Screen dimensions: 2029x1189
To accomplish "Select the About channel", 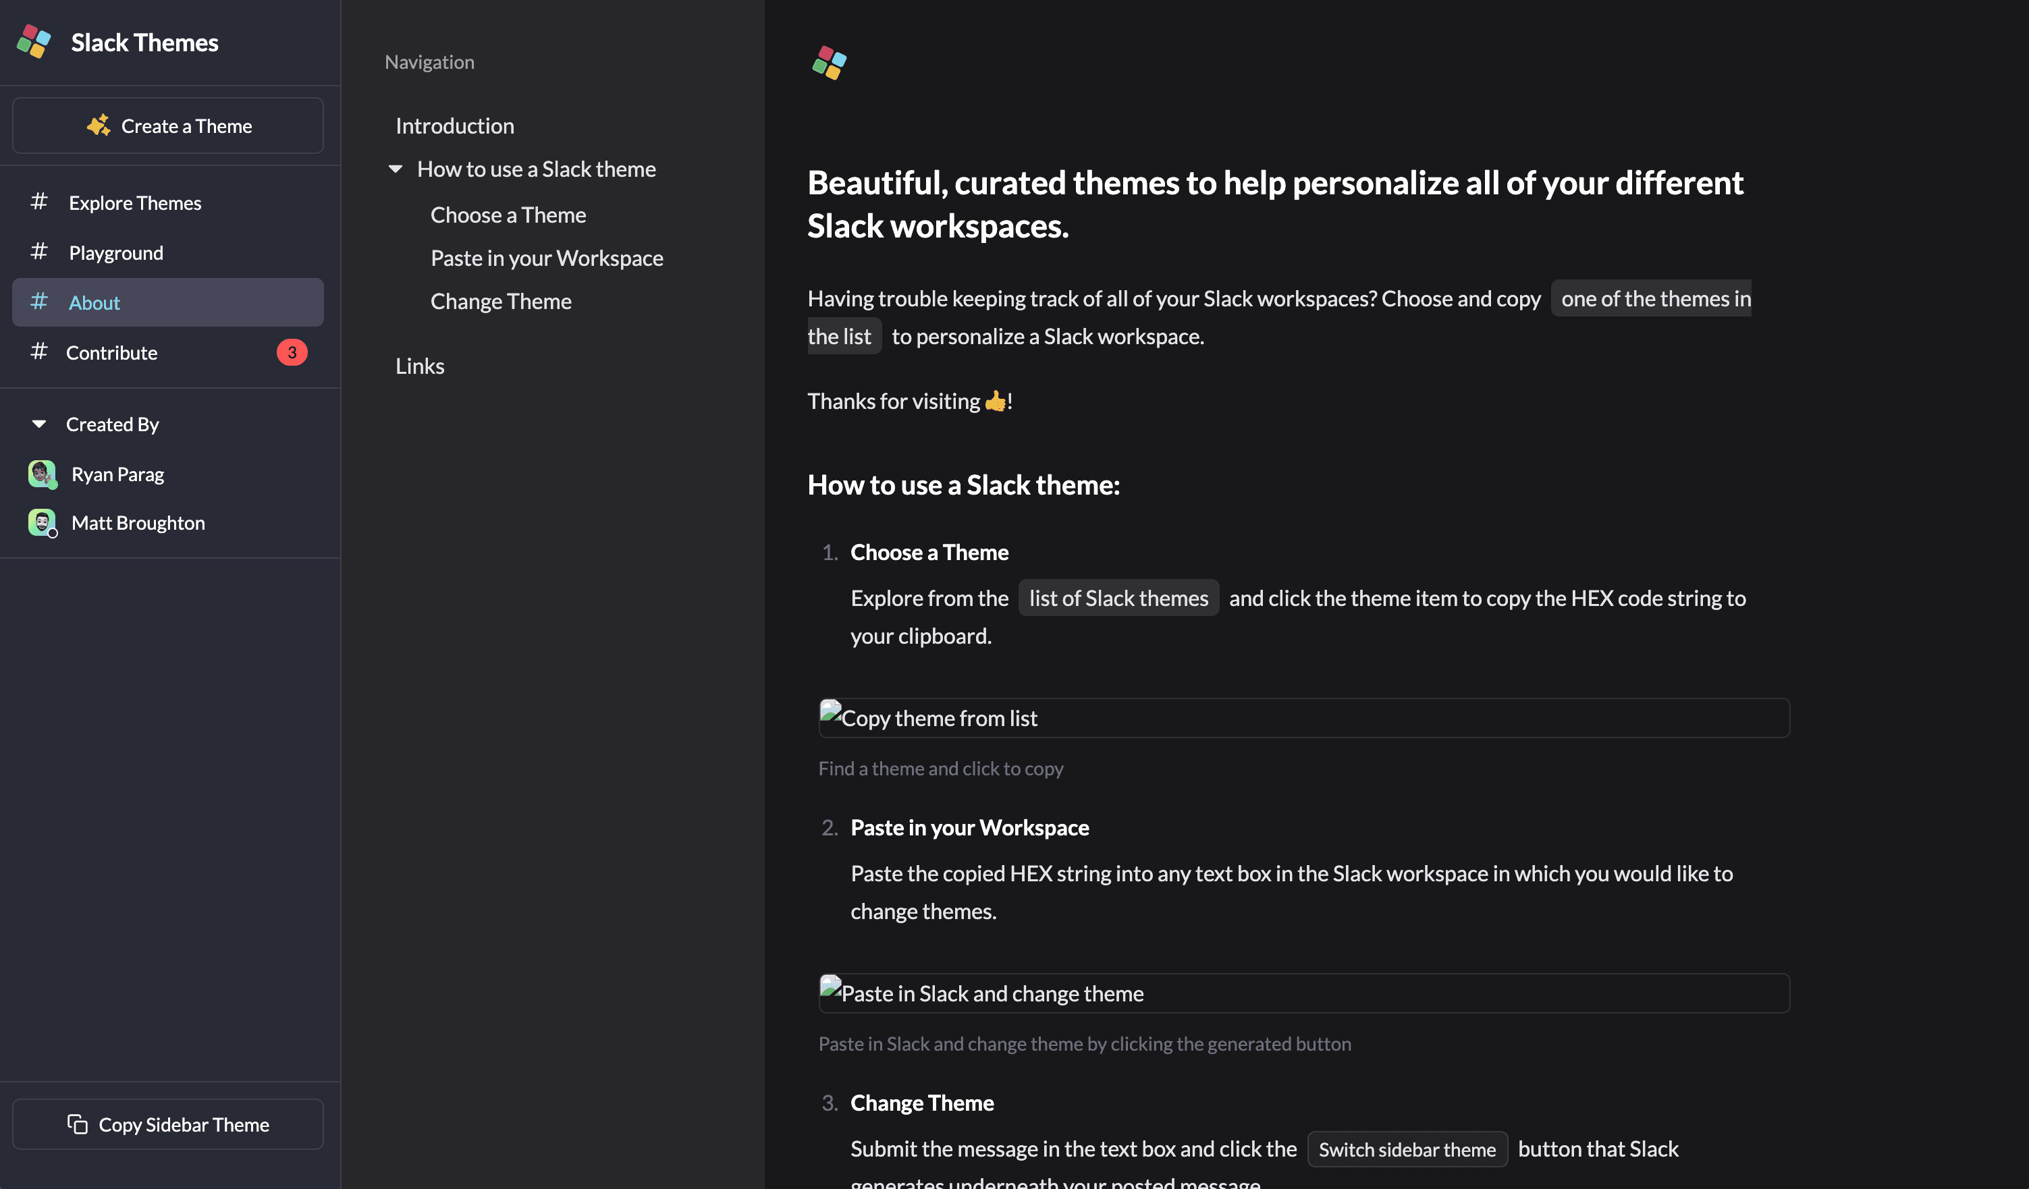I will (x=168, y=302).
